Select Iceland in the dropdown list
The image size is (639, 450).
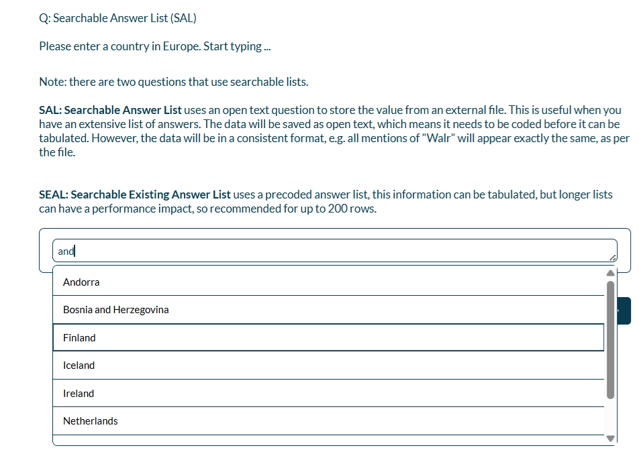pyautogui.click(x=328, y=365)
